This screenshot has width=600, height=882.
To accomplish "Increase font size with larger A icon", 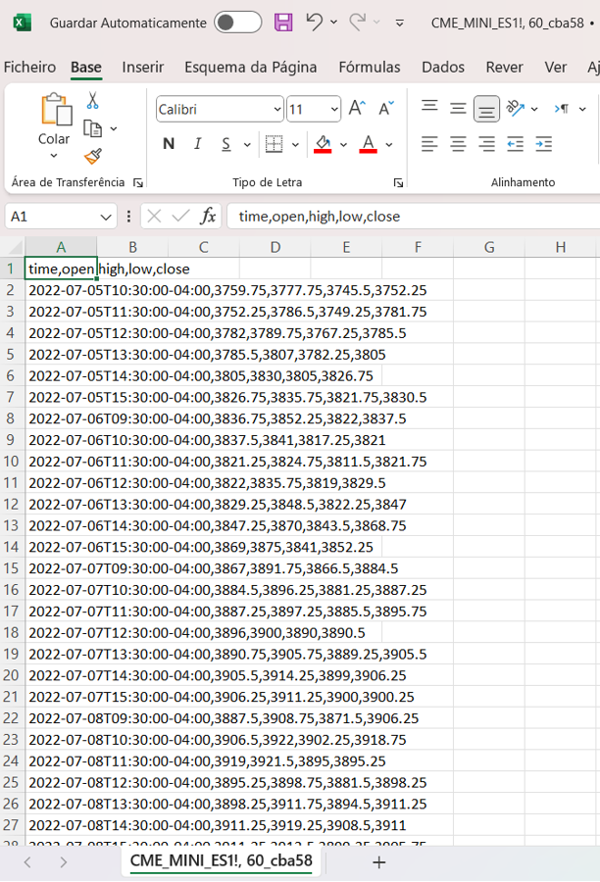I will pyautogui.click(x=358, y=109).
